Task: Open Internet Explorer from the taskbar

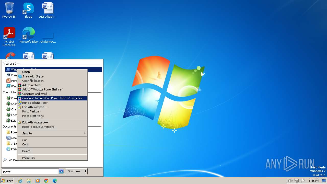Action: click(x=20, y=181)
